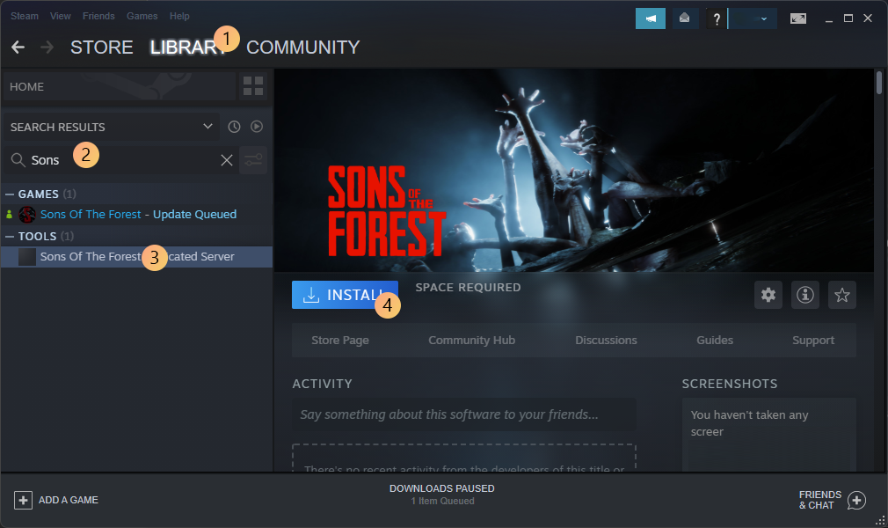This screenshot has height=528, width=888.
Task: Go to the LIBRARY tab
Action: pos(188,47)
